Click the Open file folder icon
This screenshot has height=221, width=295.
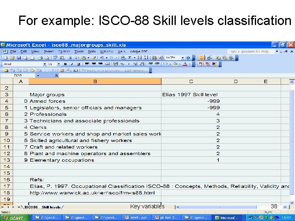(12, 58)
